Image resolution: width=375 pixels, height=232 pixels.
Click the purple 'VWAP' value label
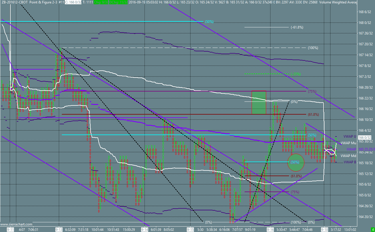(351, 149)
